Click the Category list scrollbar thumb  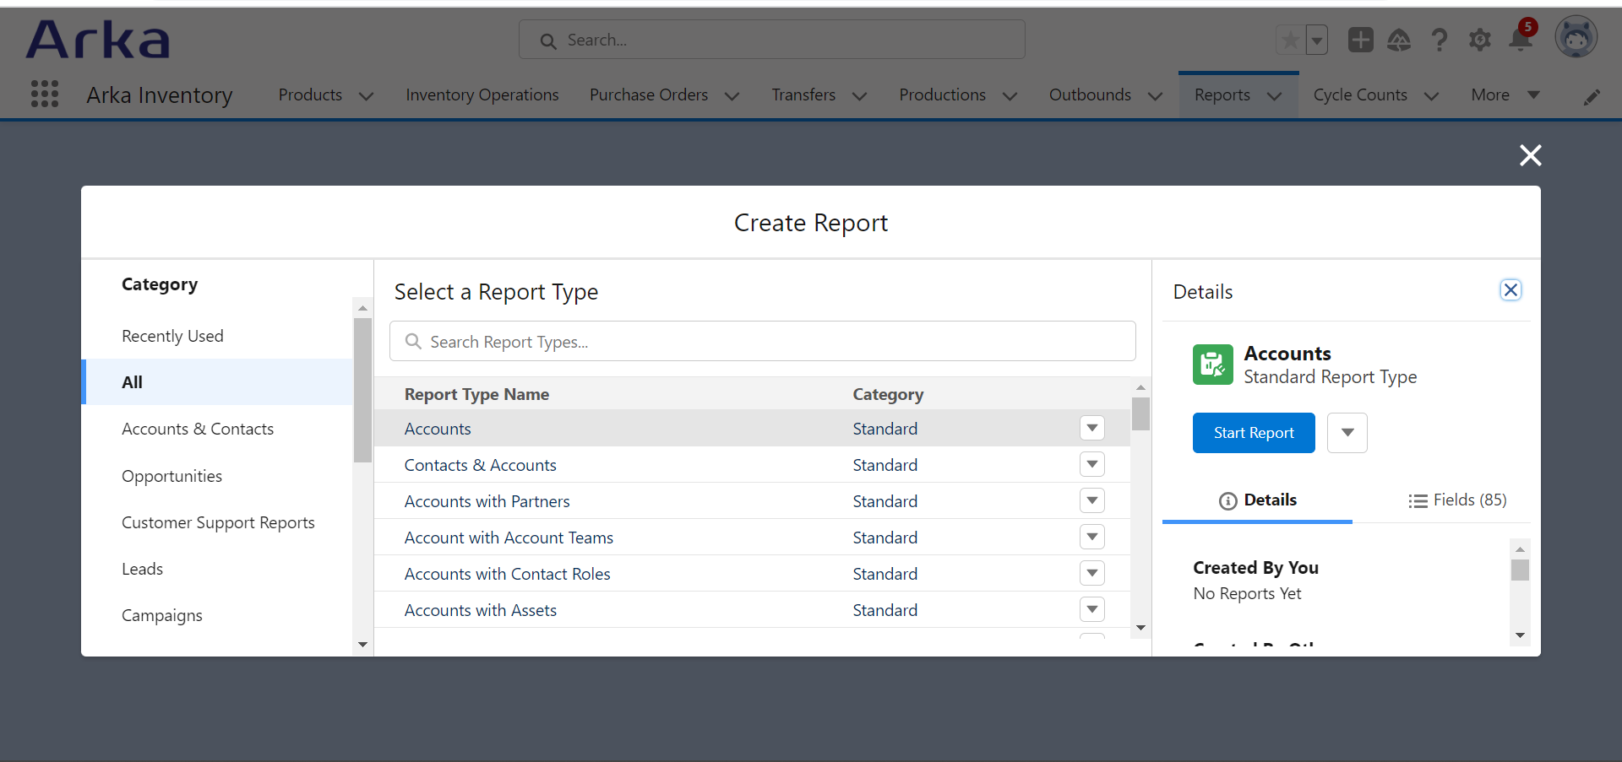[x=362, y=390]
